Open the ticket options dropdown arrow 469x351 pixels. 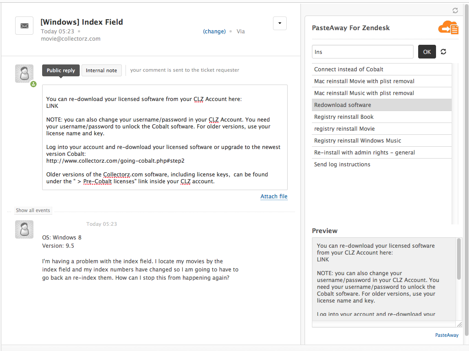click(x=280, y=23)
